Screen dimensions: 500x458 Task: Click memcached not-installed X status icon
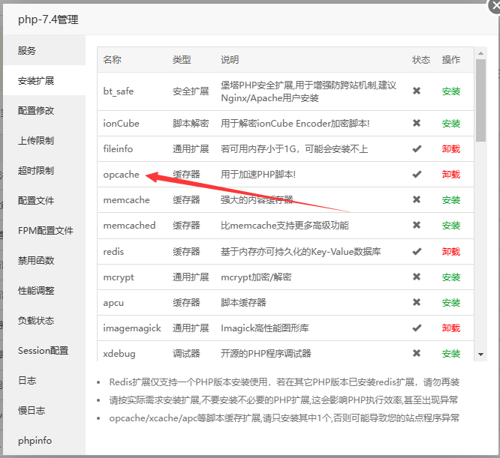[417, 225]
